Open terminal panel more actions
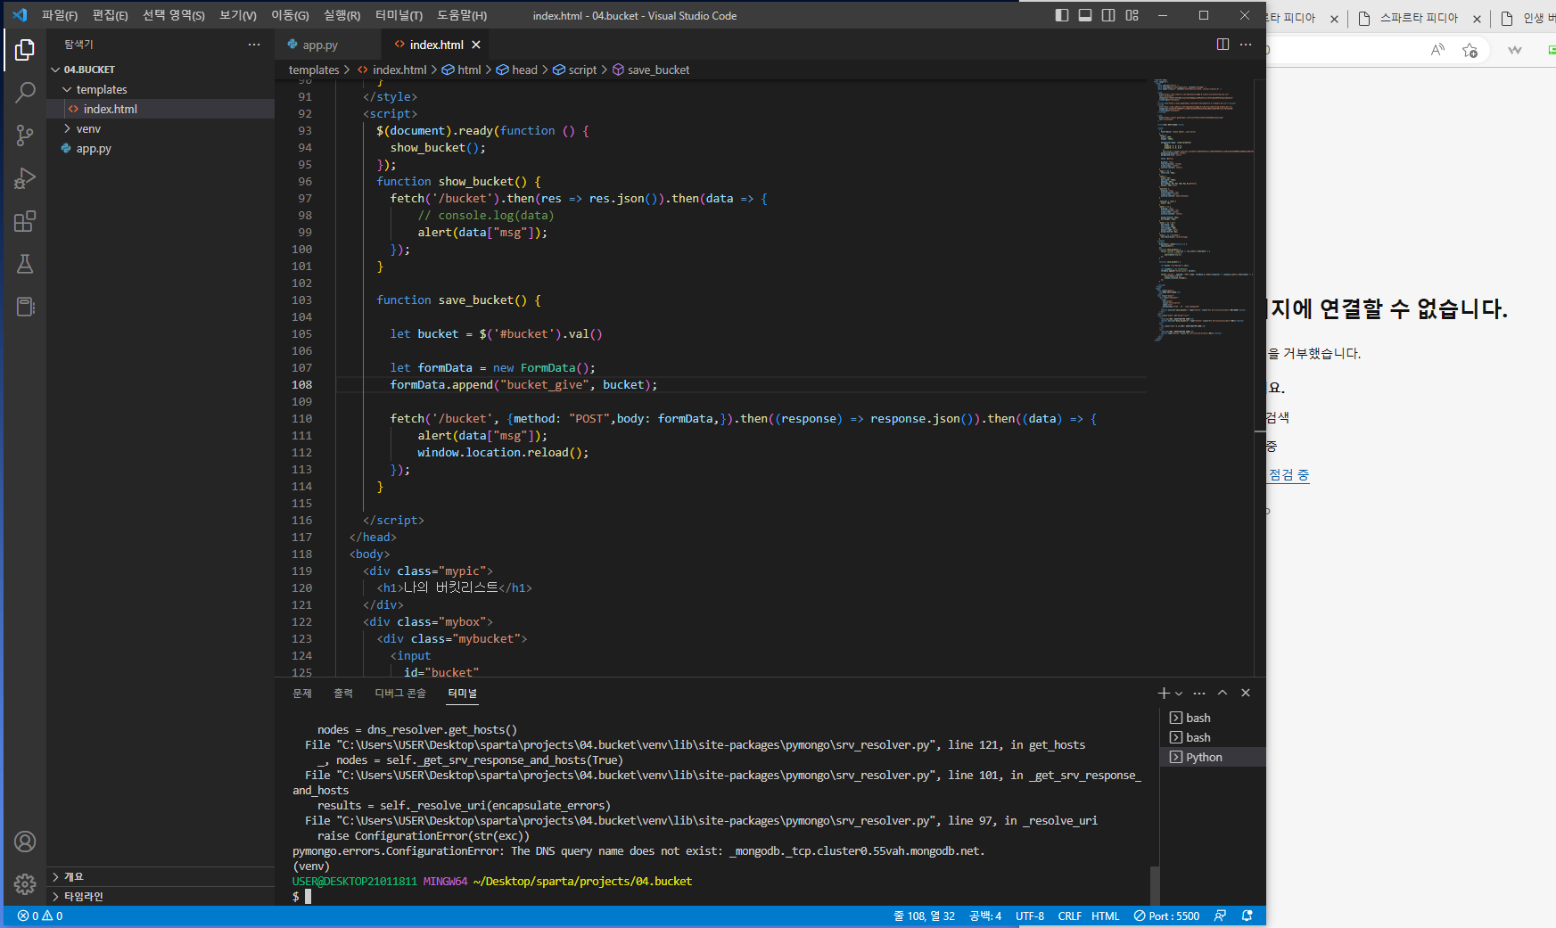 point(1199,693)
